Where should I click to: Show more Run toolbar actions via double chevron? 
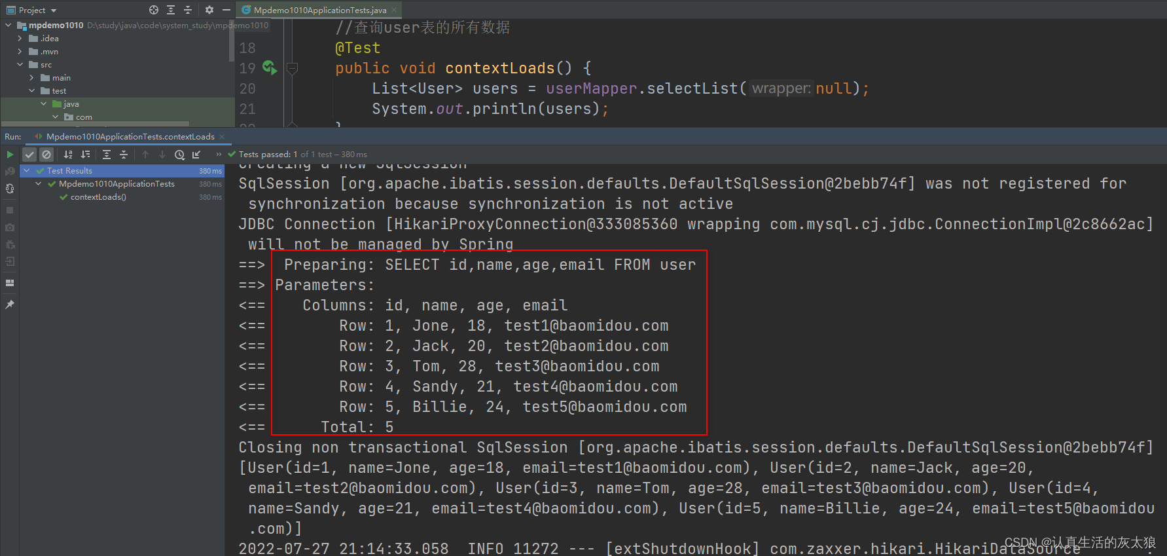point(219,155)
